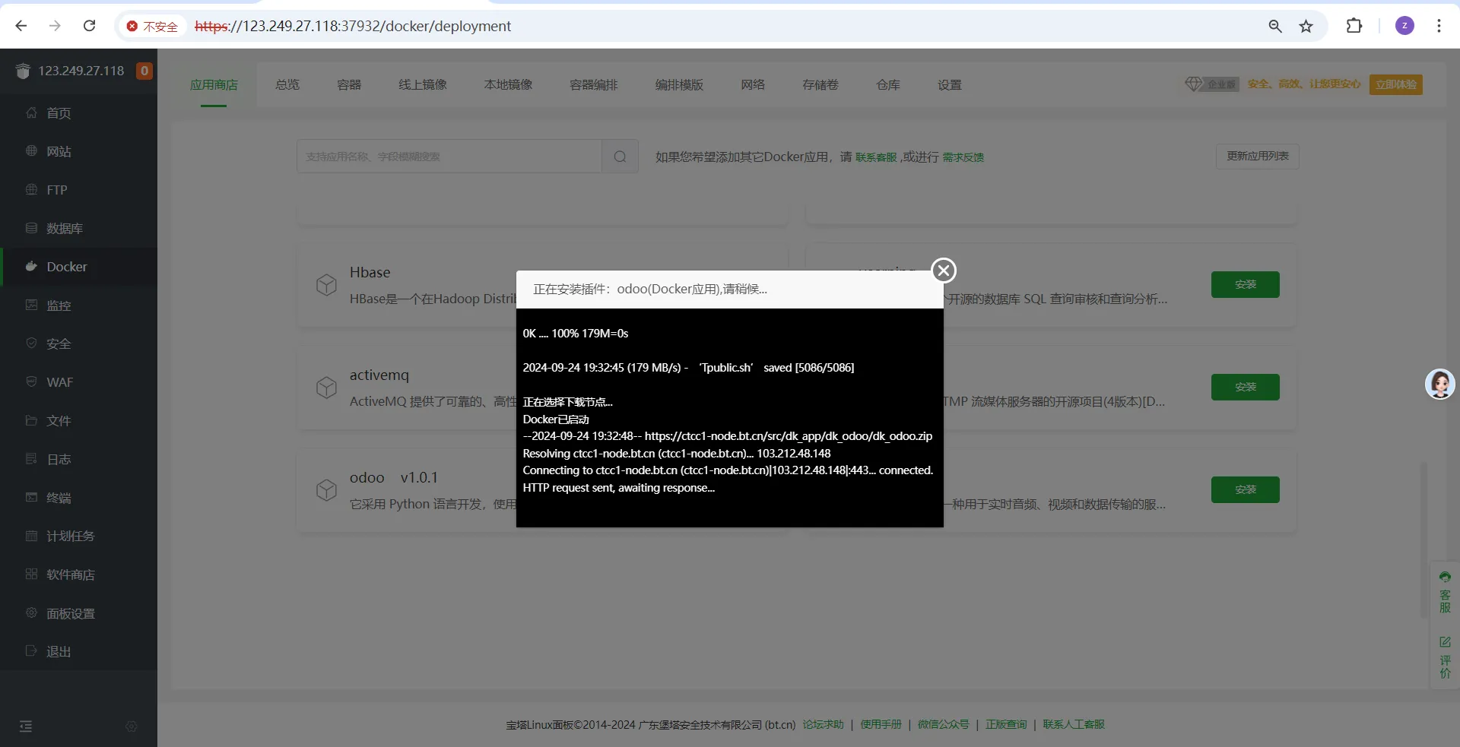
Task: Open the 联系人工客服 footer link
Action: [1074, 724]
